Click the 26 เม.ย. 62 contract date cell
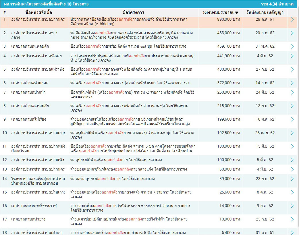The width and height of the screenshot is (299, 236). (265, 133)
